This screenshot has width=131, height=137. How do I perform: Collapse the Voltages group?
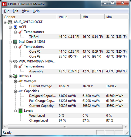click(15, 82)
